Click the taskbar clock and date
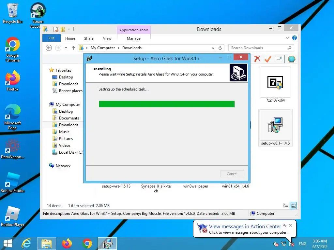This screenshot has height=250, width=334. 320,244
